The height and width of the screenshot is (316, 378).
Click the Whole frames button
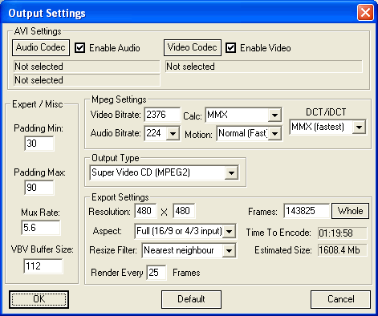click(350, 211)
